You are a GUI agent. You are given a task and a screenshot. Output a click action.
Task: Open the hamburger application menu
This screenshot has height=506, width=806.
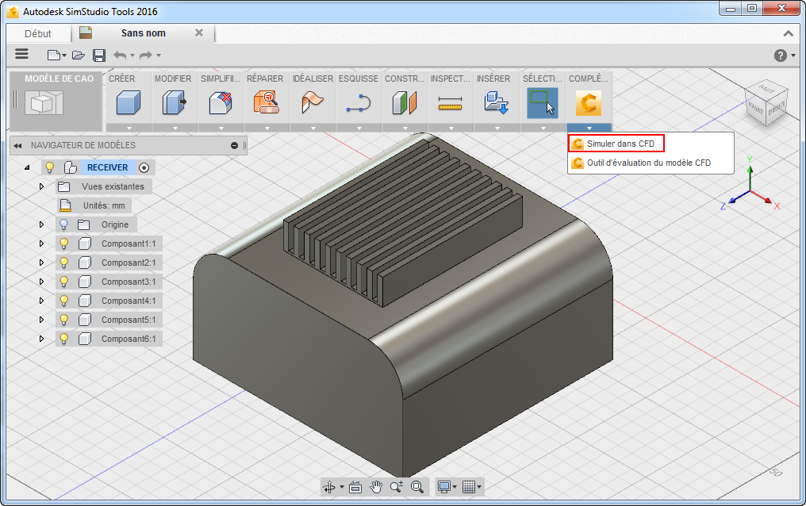coord(21,54)
